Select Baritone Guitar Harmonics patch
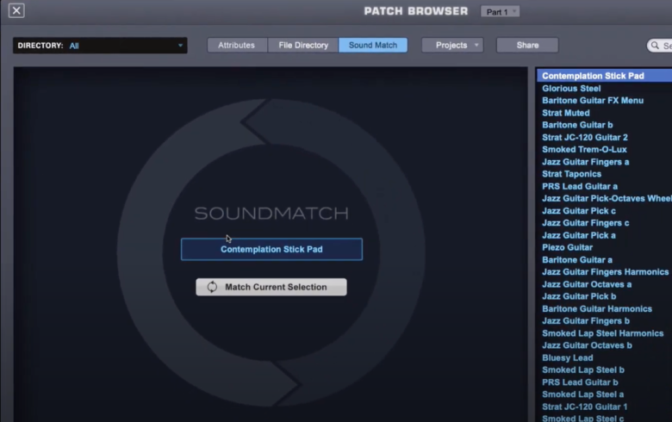Screen dimensions: 672x422 tap(596, 308)
